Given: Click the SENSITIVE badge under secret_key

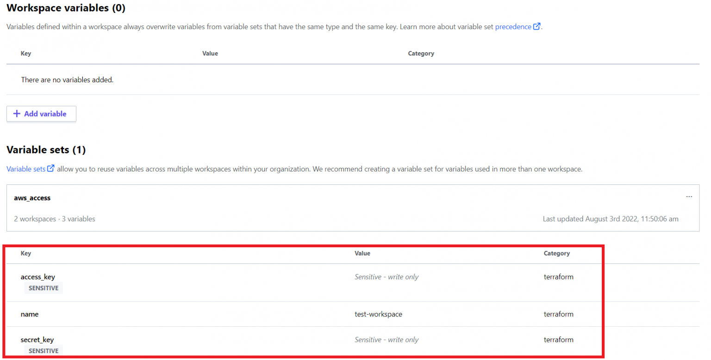Looking at the screenshot, I should pos(43,350).
